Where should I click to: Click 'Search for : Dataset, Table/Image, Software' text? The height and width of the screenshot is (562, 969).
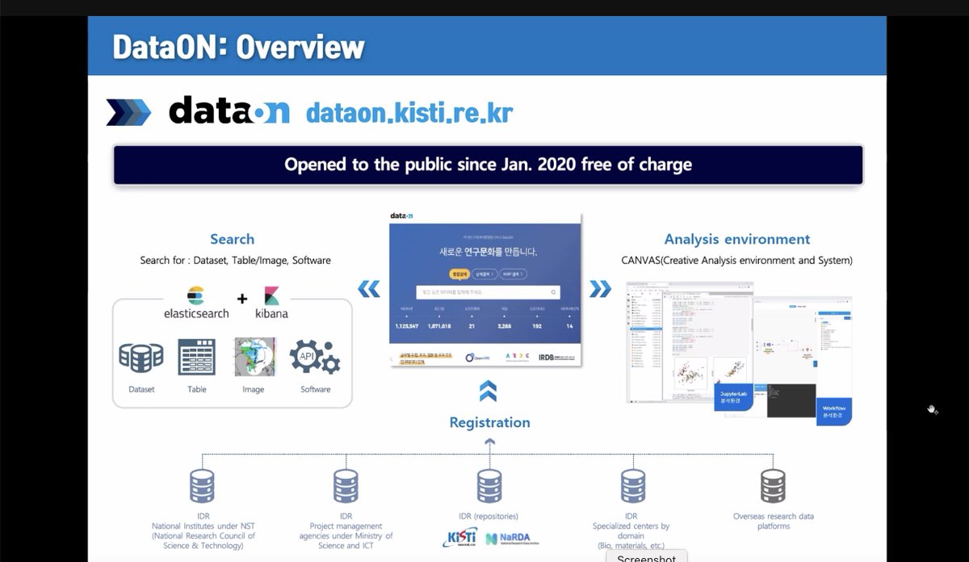click(x=235, y=260)
